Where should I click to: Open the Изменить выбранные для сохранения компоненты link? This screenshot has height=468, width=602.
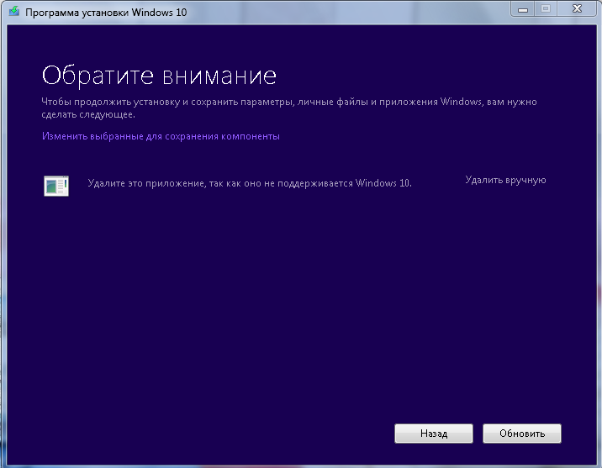coord(161,136)
